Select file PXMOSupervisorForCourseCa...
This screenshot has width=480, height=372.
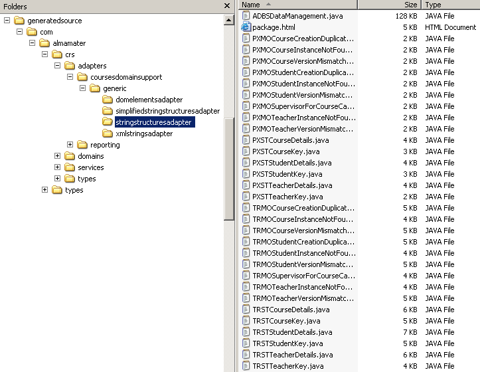[x=303, y=106]
